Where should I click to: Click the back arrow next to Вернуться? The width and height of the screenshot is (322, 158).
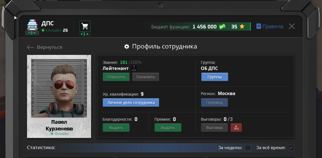click(x=30, y=47)
